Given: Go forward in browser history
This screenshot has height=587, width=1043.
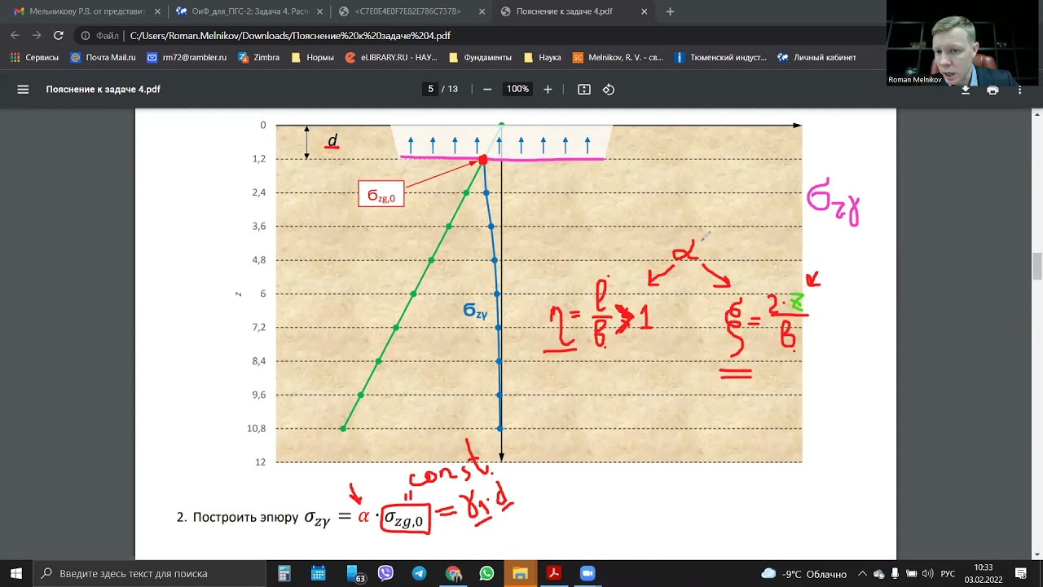Looking at the screenshot, I should (37, 36).
